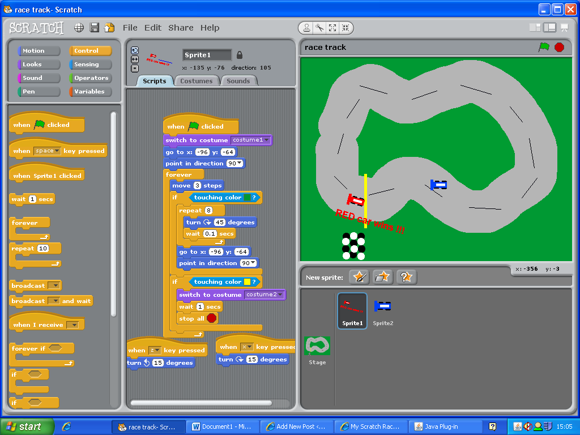Open the Edit menu
The height and width of the screenshot is (435, 580).
point(153,28)
